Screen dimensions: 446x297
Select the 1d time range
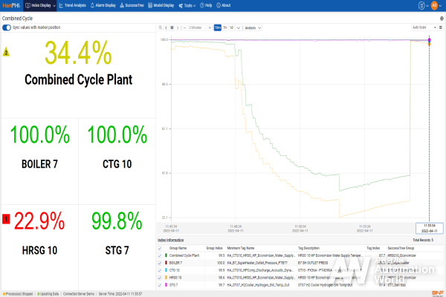(x=231, y=27)
